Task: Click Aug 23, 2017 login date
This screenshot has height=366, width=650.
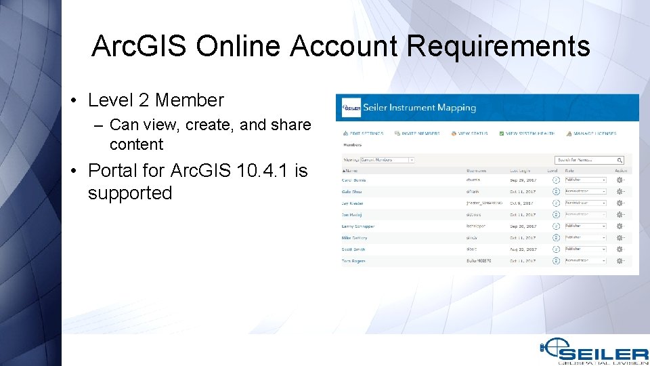Action: tap(523, 250)
